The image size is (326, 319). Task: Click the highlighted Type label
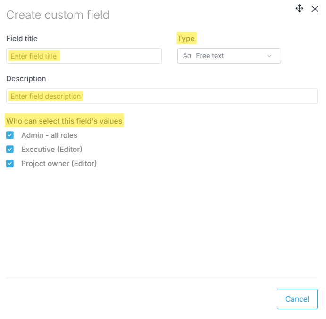pos(186,39)
